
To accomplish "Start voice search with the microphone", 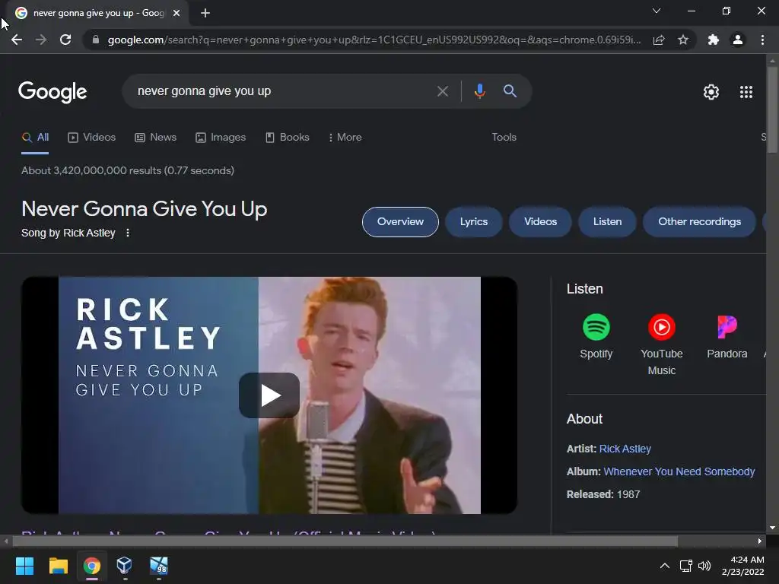I will pos(479,91).
